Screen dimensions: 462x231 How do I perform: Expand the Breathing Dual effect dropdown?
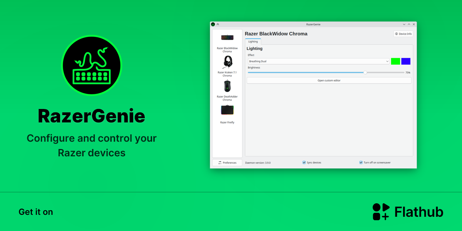pos(319,61)
